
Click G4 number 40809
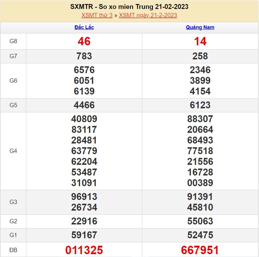(x=84, y=119)
